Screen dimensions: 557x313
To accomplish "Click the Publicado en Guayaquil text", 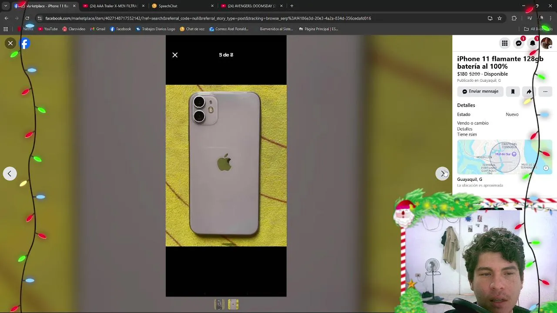I will pyautogui.click(x=479, y=80).
